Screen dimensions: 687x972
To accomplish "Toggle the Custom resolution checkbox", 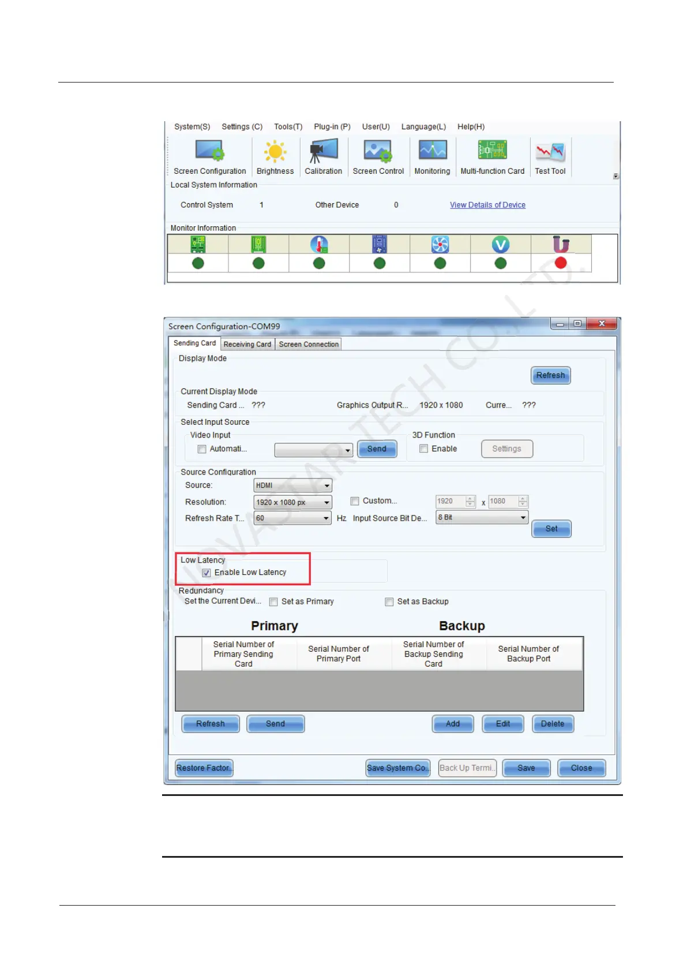I will pyautogui.click(x=355, y=501).
